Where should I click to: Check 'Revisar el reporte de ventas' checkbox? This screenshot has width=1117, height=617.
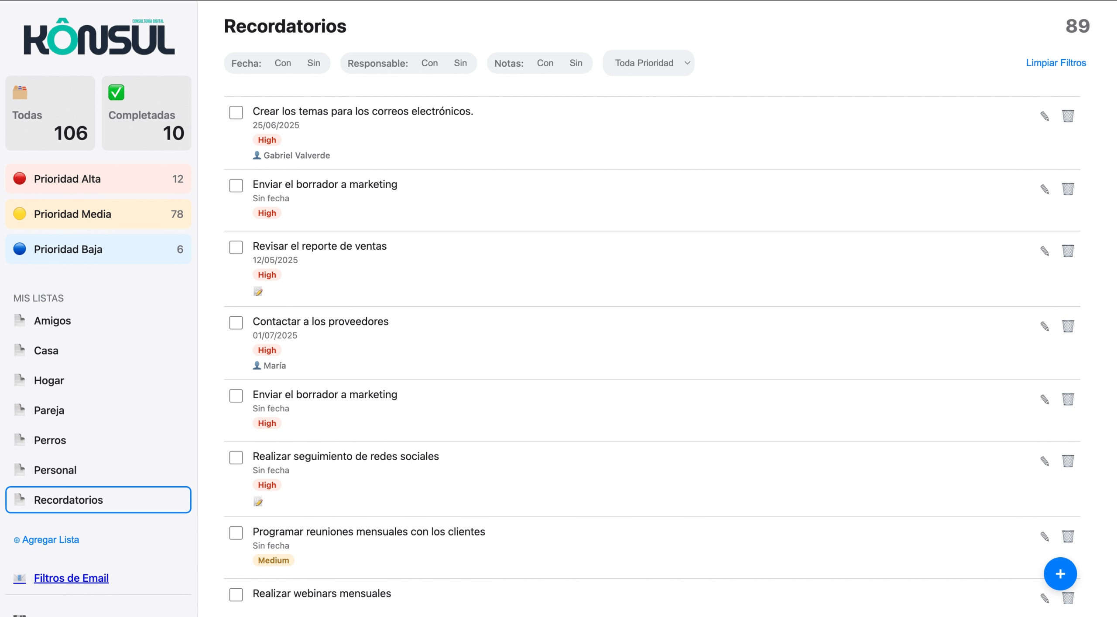(x=236, y=247)
